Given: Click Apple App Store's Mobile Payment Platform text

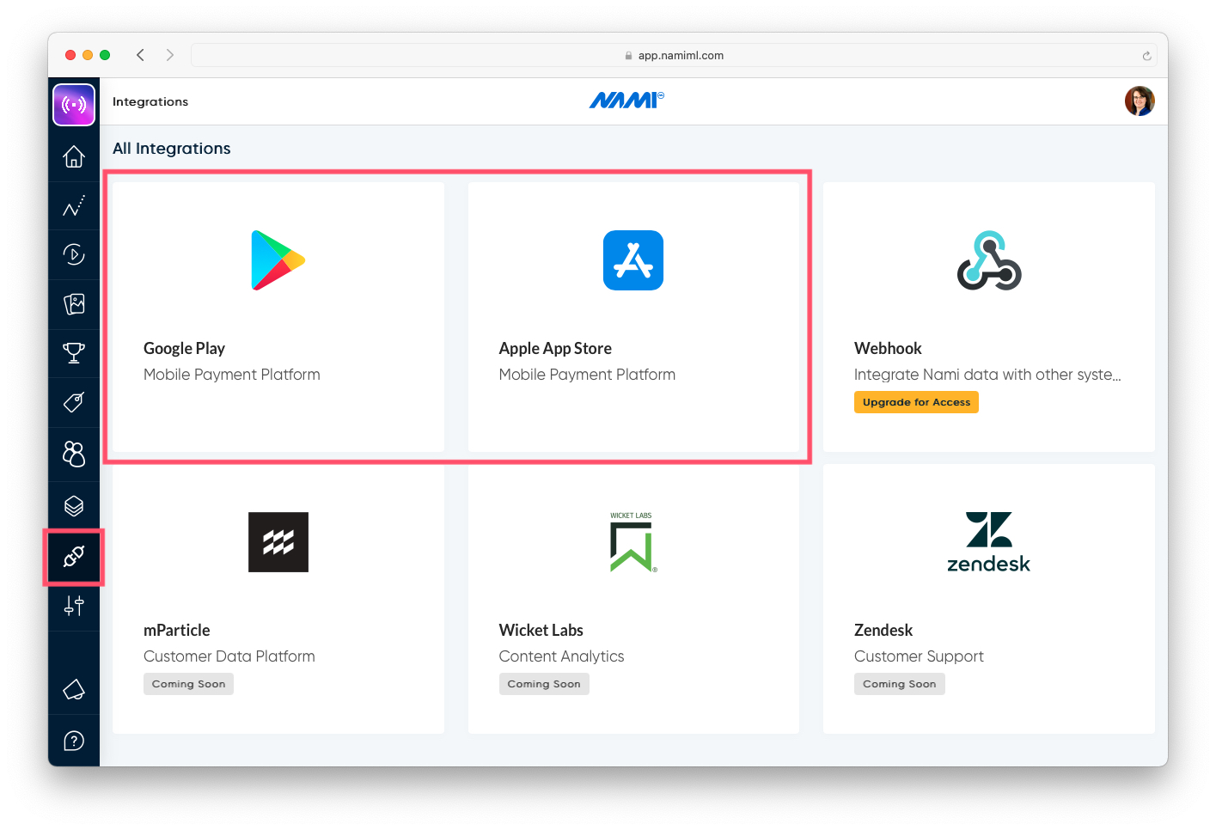Looking at the screenshot, I should (587, 375).
